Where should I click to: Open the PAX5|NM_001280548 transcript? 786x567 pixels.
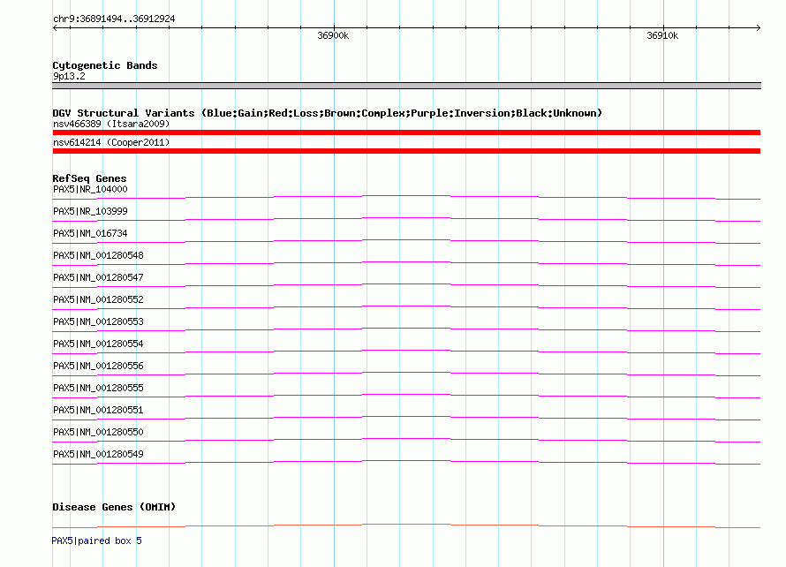tap(98, 255)
